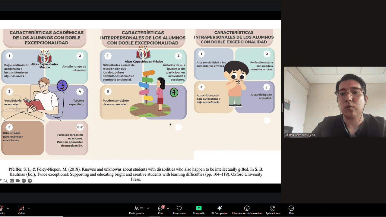Open the Más options menu
The width and height of the screenshot is (386, 217).
291,209
